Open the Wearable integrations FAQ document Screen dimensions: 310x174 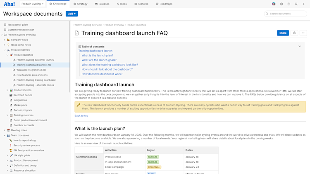[x=31, y=70]
